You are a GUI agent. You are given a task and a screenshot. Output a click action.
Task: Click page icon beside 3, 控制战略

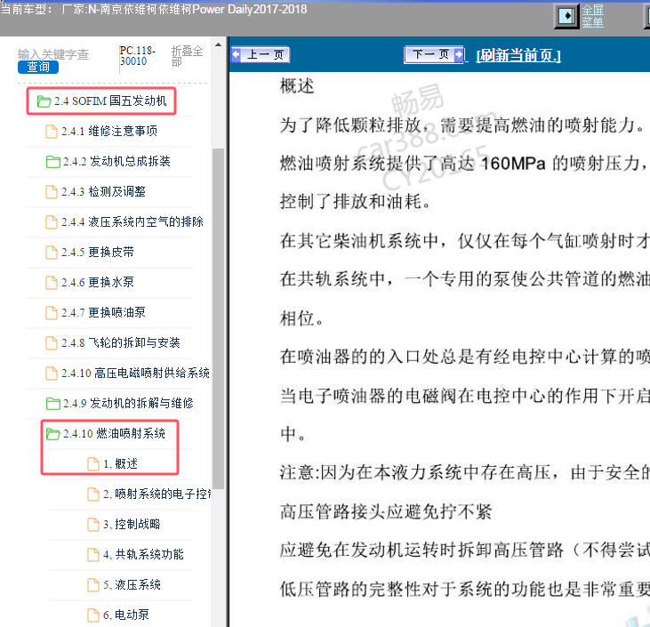(x=93, y=525)
